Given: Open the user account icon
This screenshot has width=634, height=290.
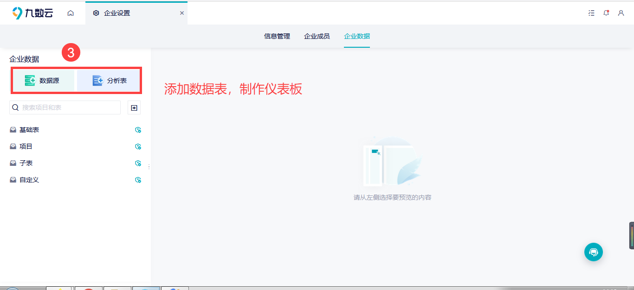Looking at the screenshot, I should tap(621, 13).
